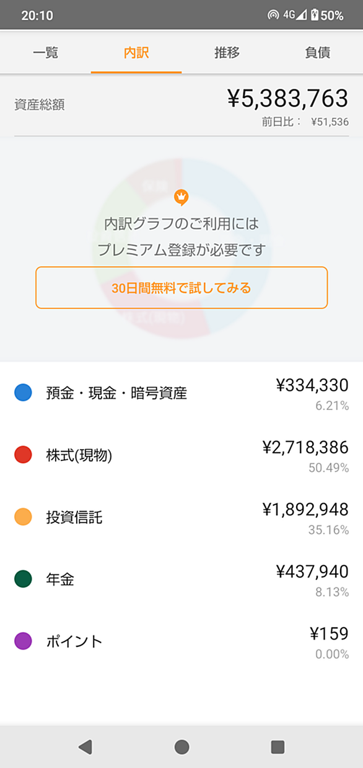363x768 pixels.
Task: Tap the premium crown icon
Action: tap(181, 197)
